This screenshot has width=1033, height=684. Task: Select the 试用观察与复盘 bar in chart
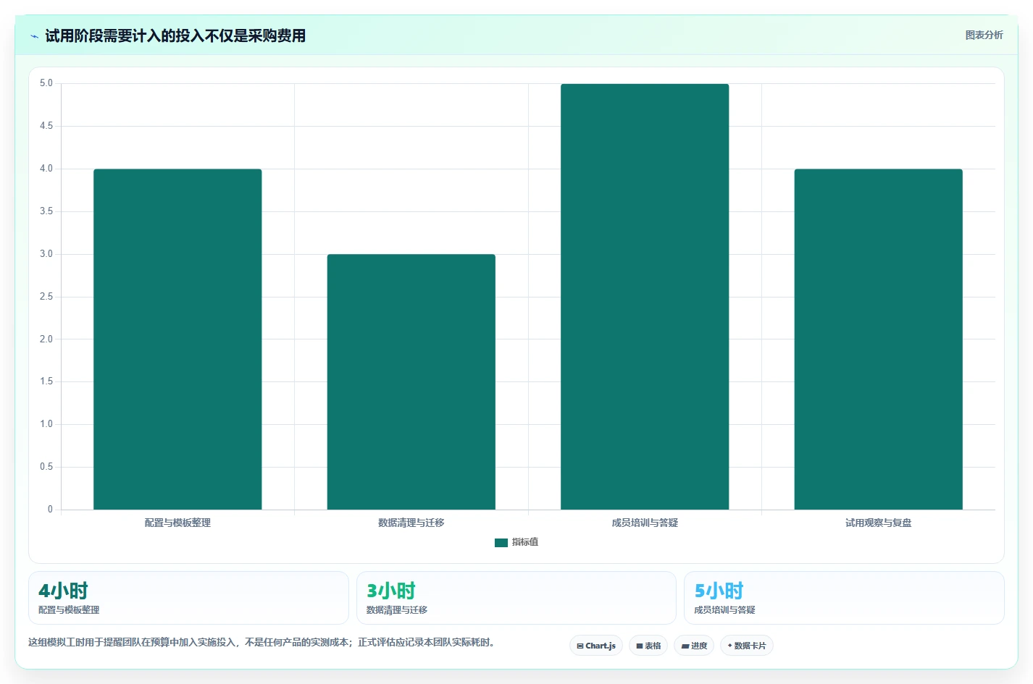click(879, 339)
